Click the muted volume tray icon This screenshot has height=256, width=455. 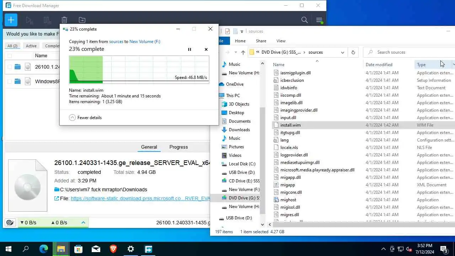(x=409, y=249)
